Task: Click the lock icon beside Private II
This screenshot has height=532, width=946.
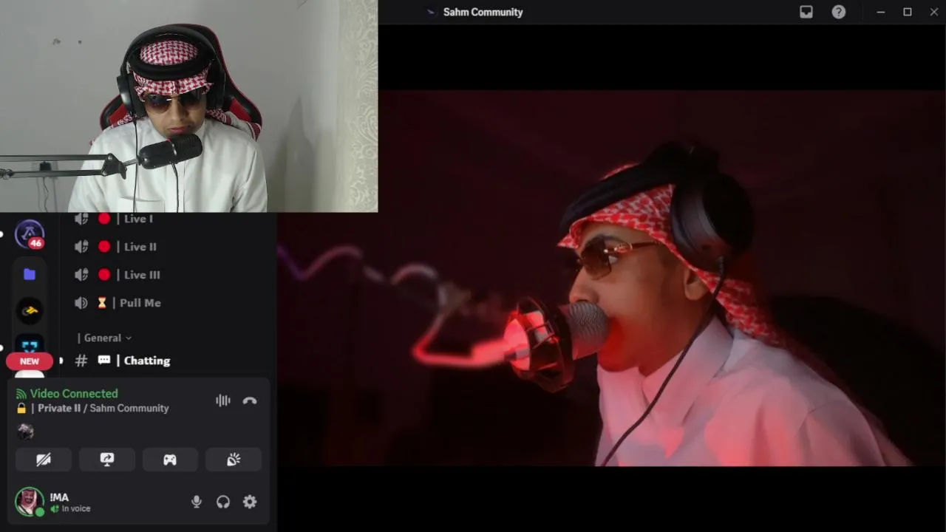Action: (21, 408)
